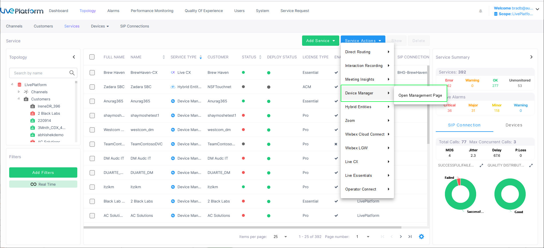This screenshot has width=544, height=248.
Task: Click the green icon next to 220914
Action: 33,120
